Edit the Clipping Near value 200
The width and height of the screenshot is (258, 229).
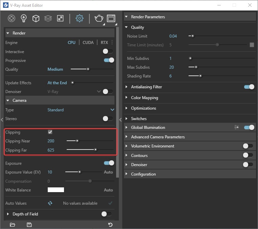(x=51, y=141)
